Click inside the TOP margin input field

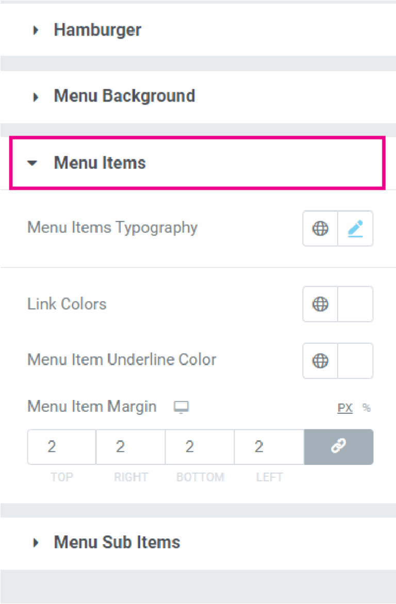61,447
